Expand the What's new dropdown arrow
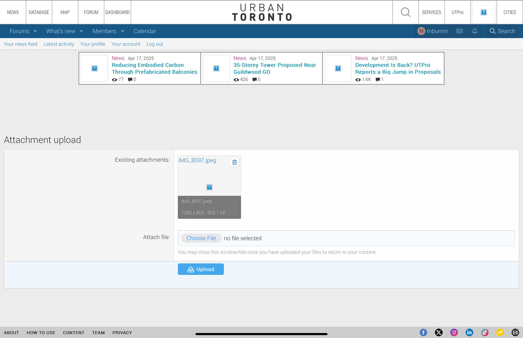The height and width of the screenshot is (338, 523). [81, 31]
